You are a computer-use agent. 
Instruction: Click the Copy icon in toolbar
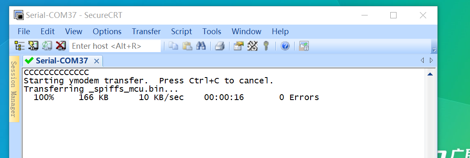click(173, 46)
